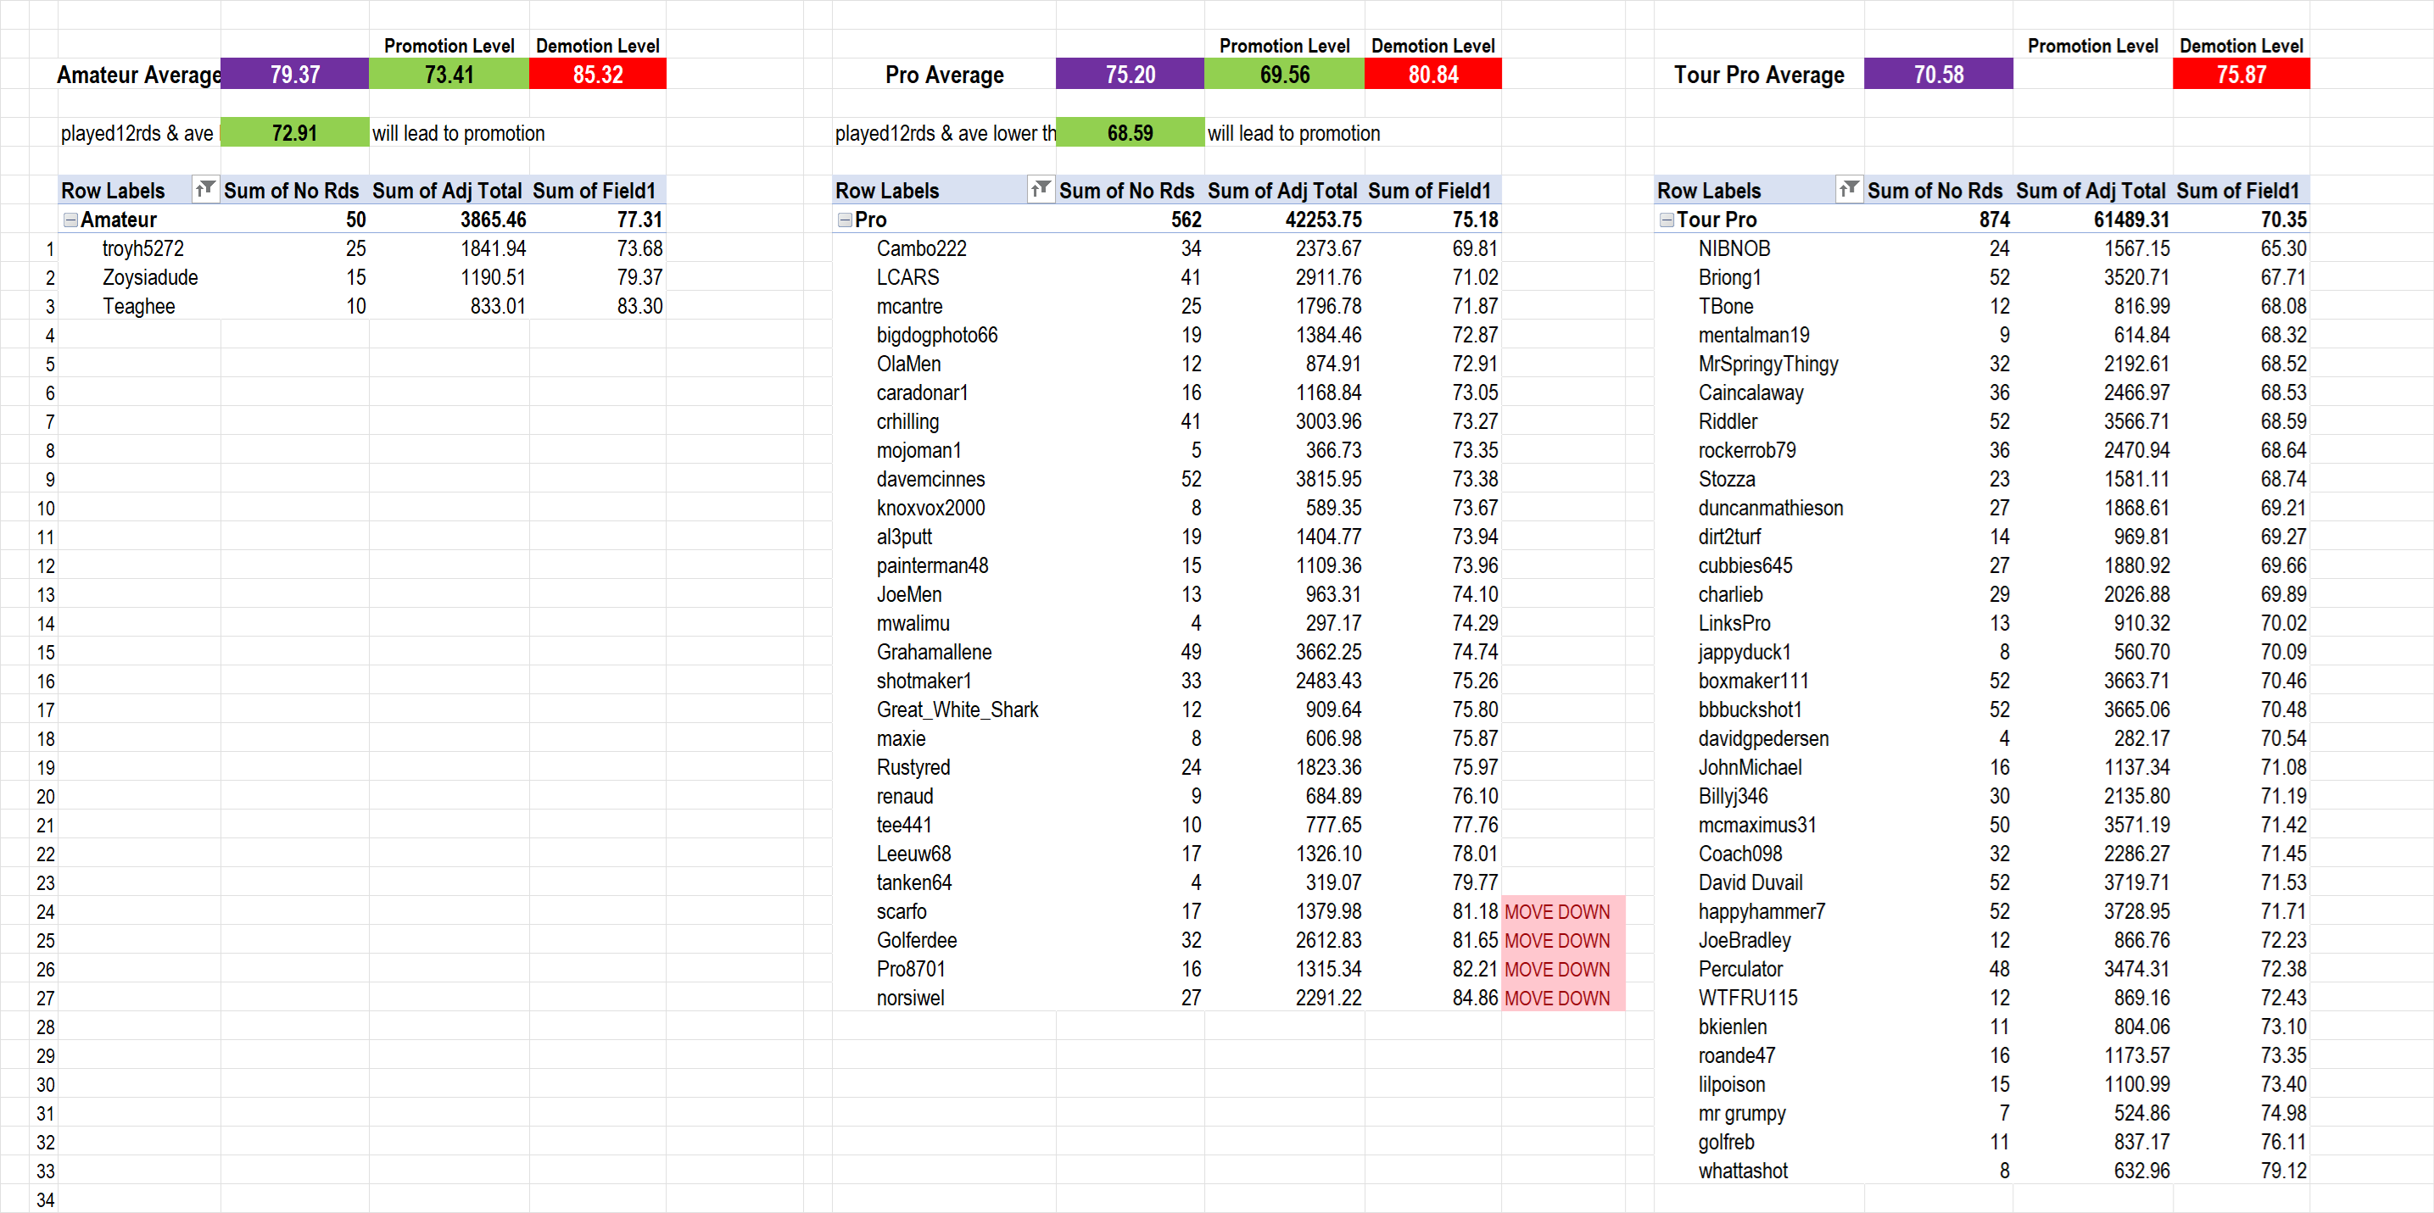Image resolution: width=2434 pixels, height=1213 pixels.
Task: Select the troyh5272 row label
Action: click(143, 248)
